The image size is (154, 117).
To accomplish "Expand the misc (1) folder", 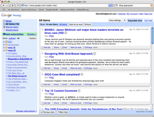I will [x=4, y=48].
